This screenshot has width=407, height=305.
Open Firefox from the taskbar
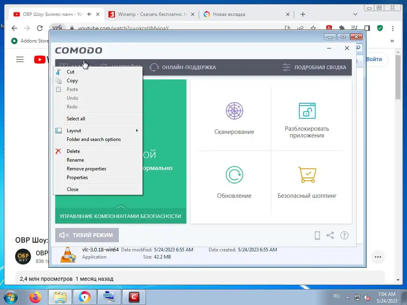[x=35, y=297]
